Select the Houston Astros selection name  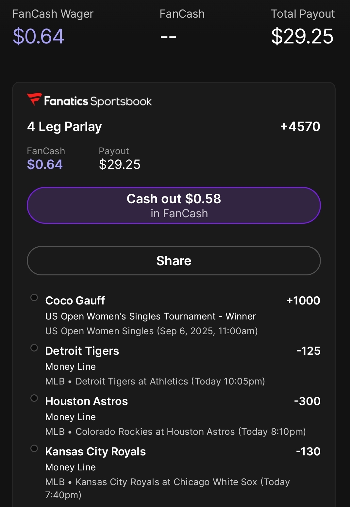click(x=87, y=401)
